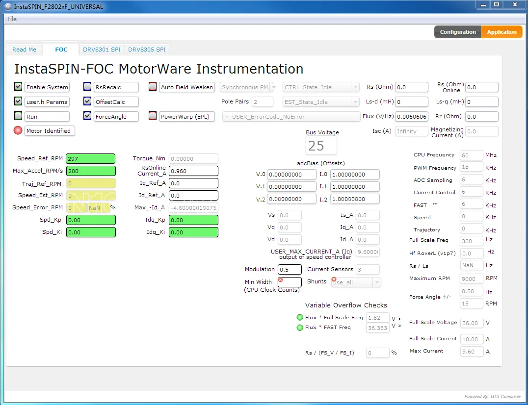Click the Rr (Ohm) input field
This screenshot has width=528, height=405.
(x=481, y=116)
